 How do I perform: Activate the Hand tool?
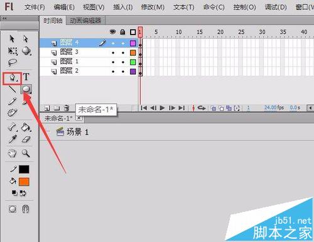(x=12, y=153)
